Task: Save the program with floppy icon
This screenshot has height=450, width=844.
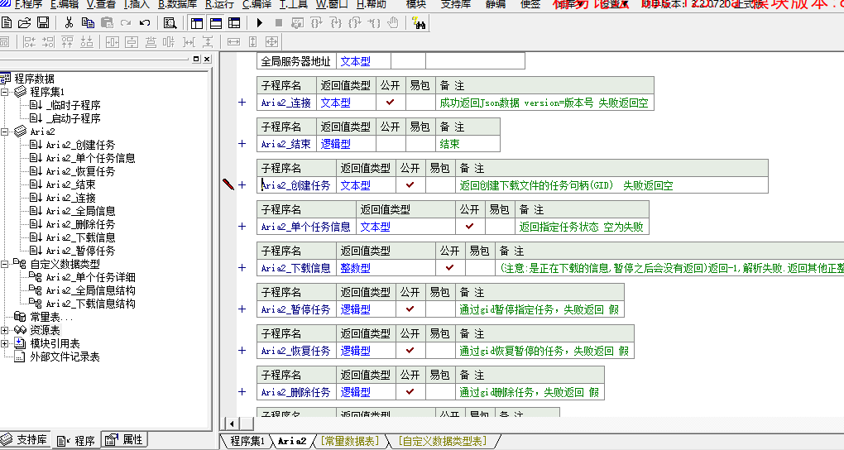Action: coord(42,23)
